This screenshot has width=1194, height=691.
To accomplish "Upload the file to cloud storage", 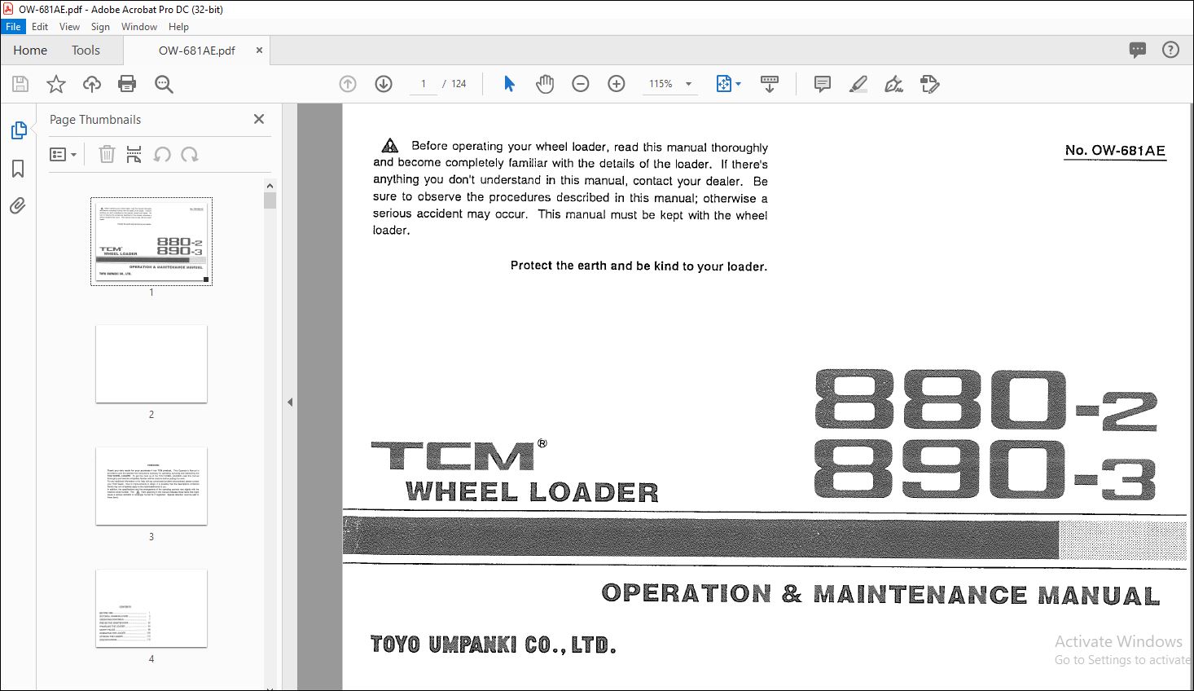I will (92, 84).
